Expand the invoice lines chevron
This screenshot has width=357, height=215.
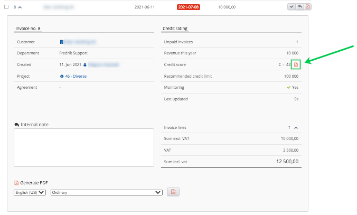(296, 127)
